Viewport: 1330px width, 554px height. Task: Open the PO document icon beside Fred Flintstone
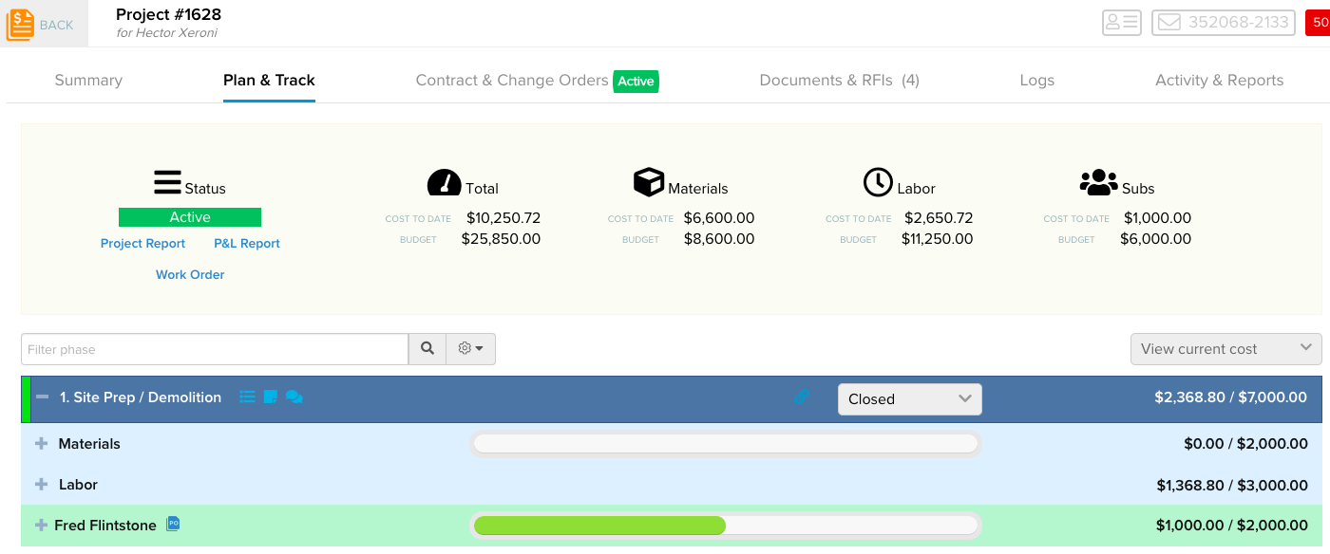coord(173,524)
